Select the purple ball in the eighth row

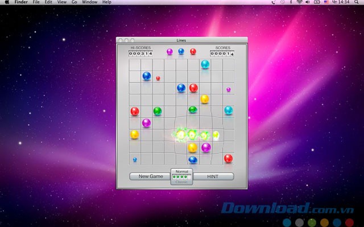[206, 147]
